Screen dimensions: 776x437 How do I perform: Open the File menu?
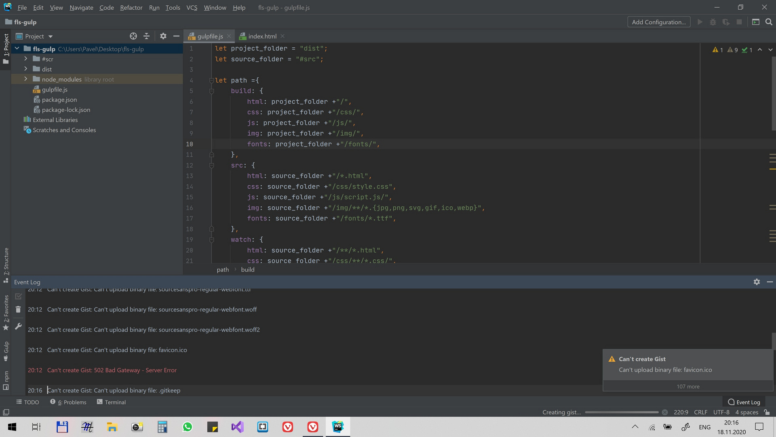point(22,7)
